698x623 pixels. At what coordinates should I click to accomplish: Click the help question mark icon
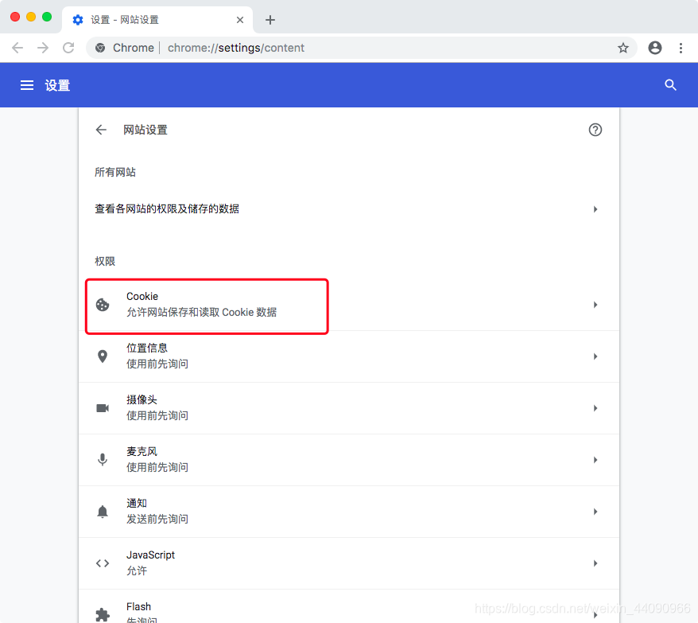coord(595,130)
